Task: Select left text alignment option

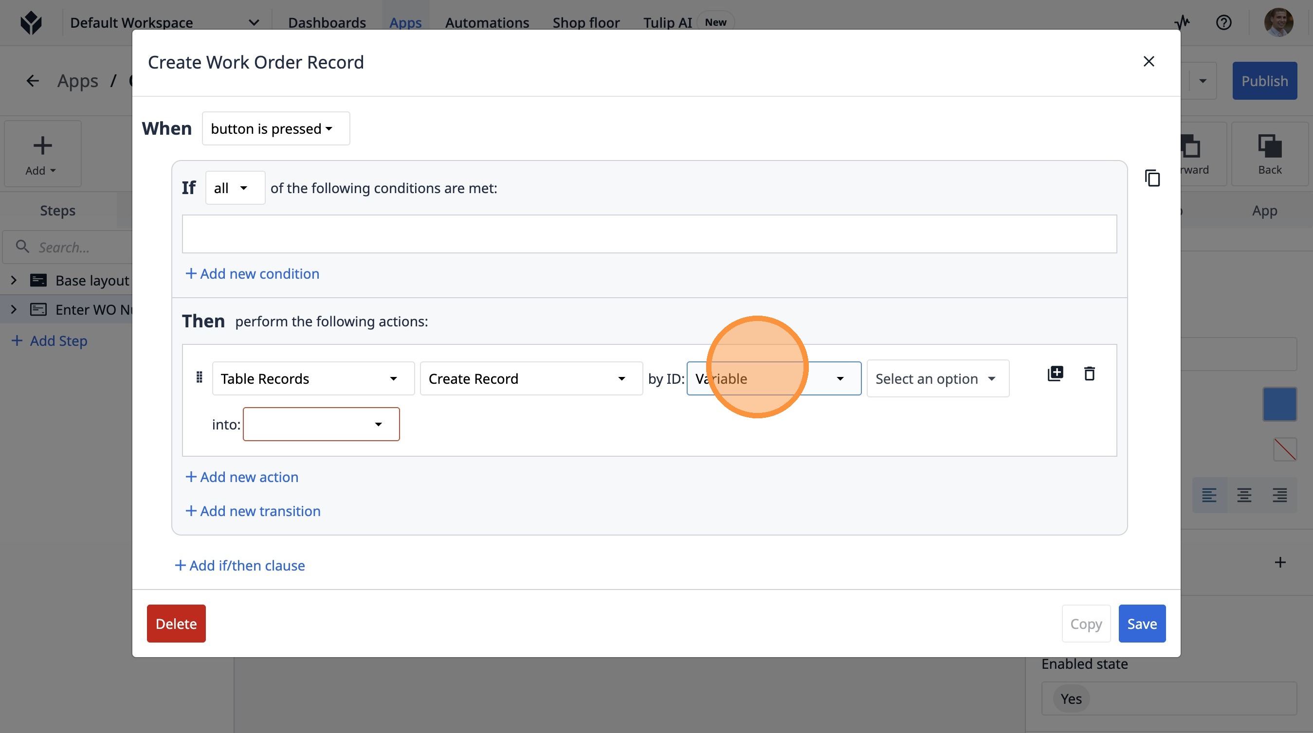Action: [1209, 495]
